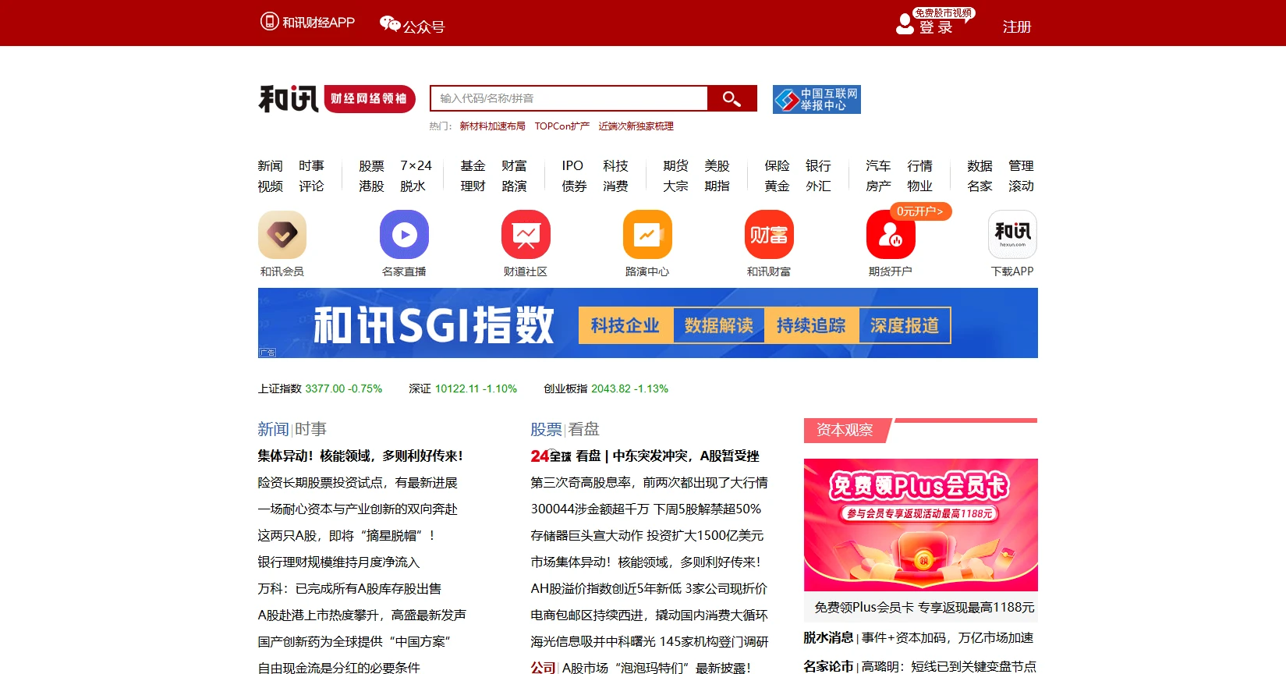Click the 深证 10122.11 quote

(x=463, y=388)
